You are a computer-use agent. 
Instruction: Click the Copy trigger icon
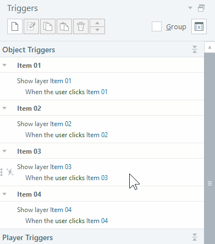point(48,26)
